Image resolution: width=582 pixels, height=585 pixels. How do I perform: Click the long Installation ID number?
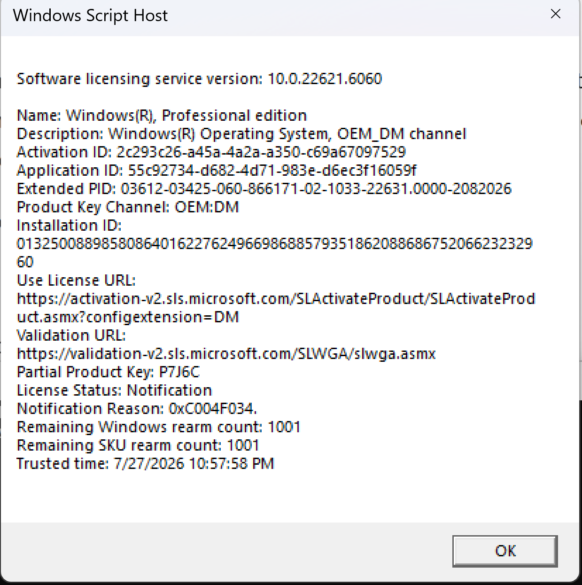275,252
